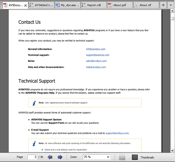The height and width of the screenshot is (162, 175).
Task: Go to next page arrow
Action: pos(60,157)
